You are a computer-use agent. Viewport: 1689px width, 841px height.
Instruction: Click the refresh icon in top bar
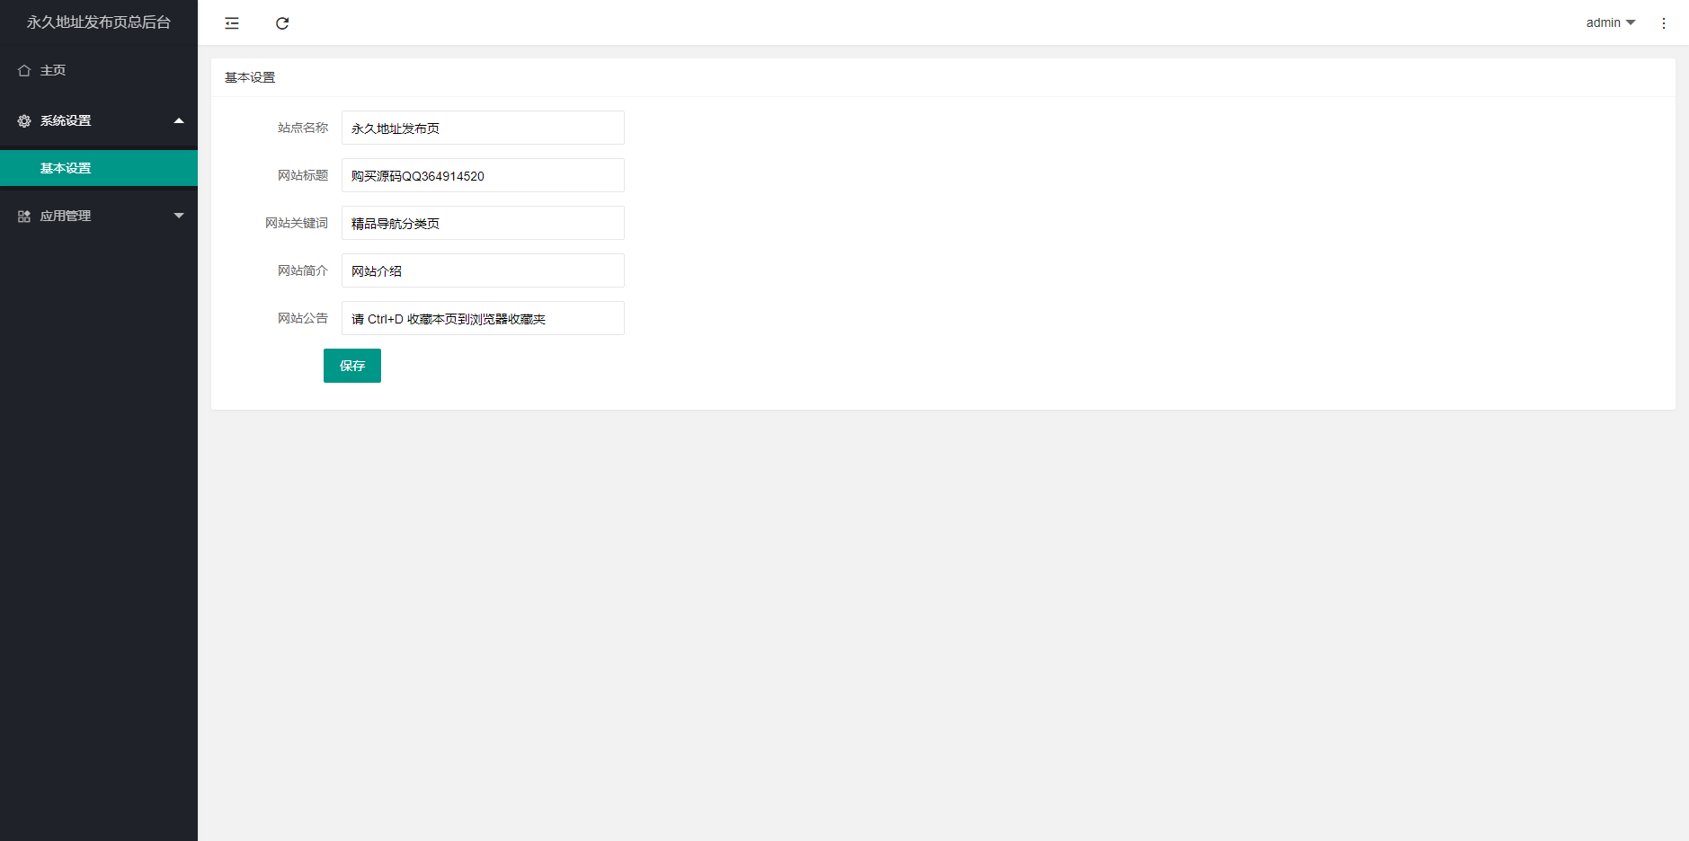coord(282,23)
